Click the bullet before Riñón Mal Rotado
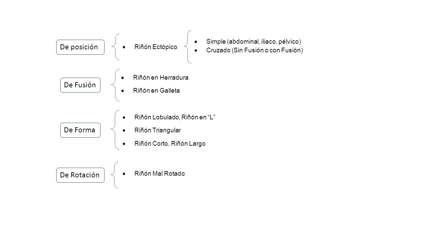426x240 pixels. [124, 174]
